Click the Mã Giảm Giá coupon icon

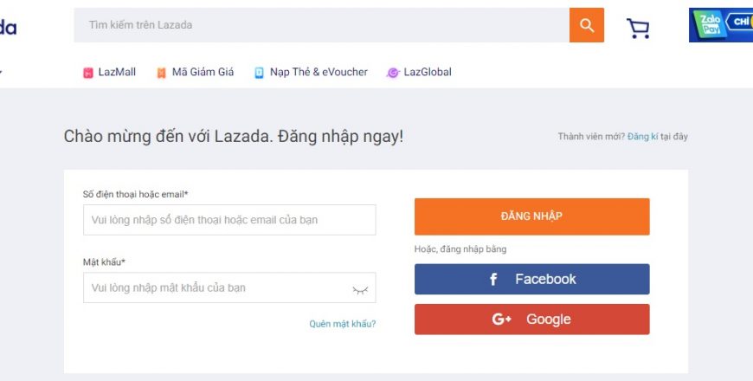(x=161, y=73)
